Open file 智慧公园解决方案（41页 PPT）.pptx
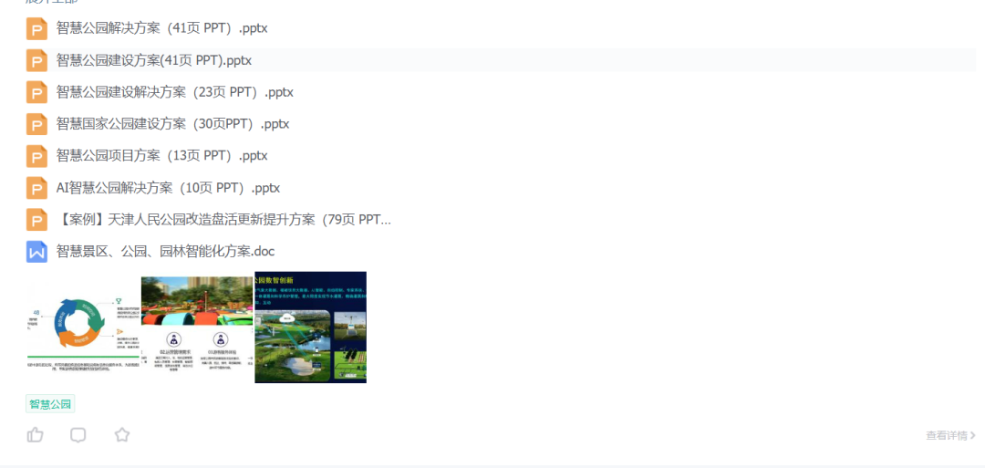 pos(161,28)
